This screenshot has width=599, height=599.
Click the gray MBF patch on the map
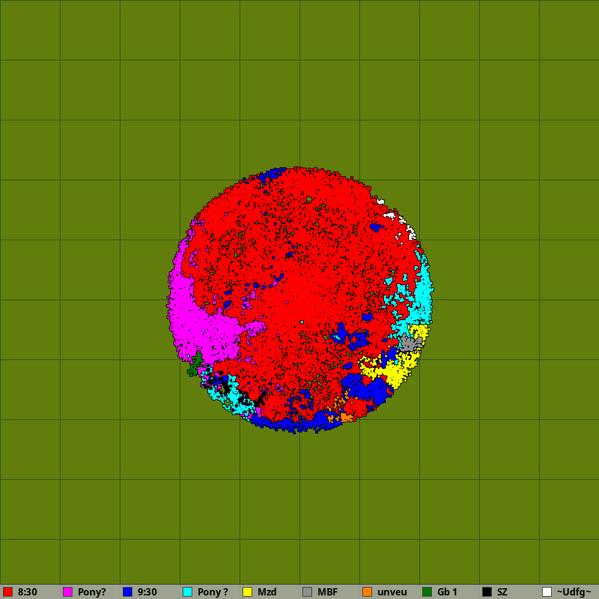coord(411,343)
